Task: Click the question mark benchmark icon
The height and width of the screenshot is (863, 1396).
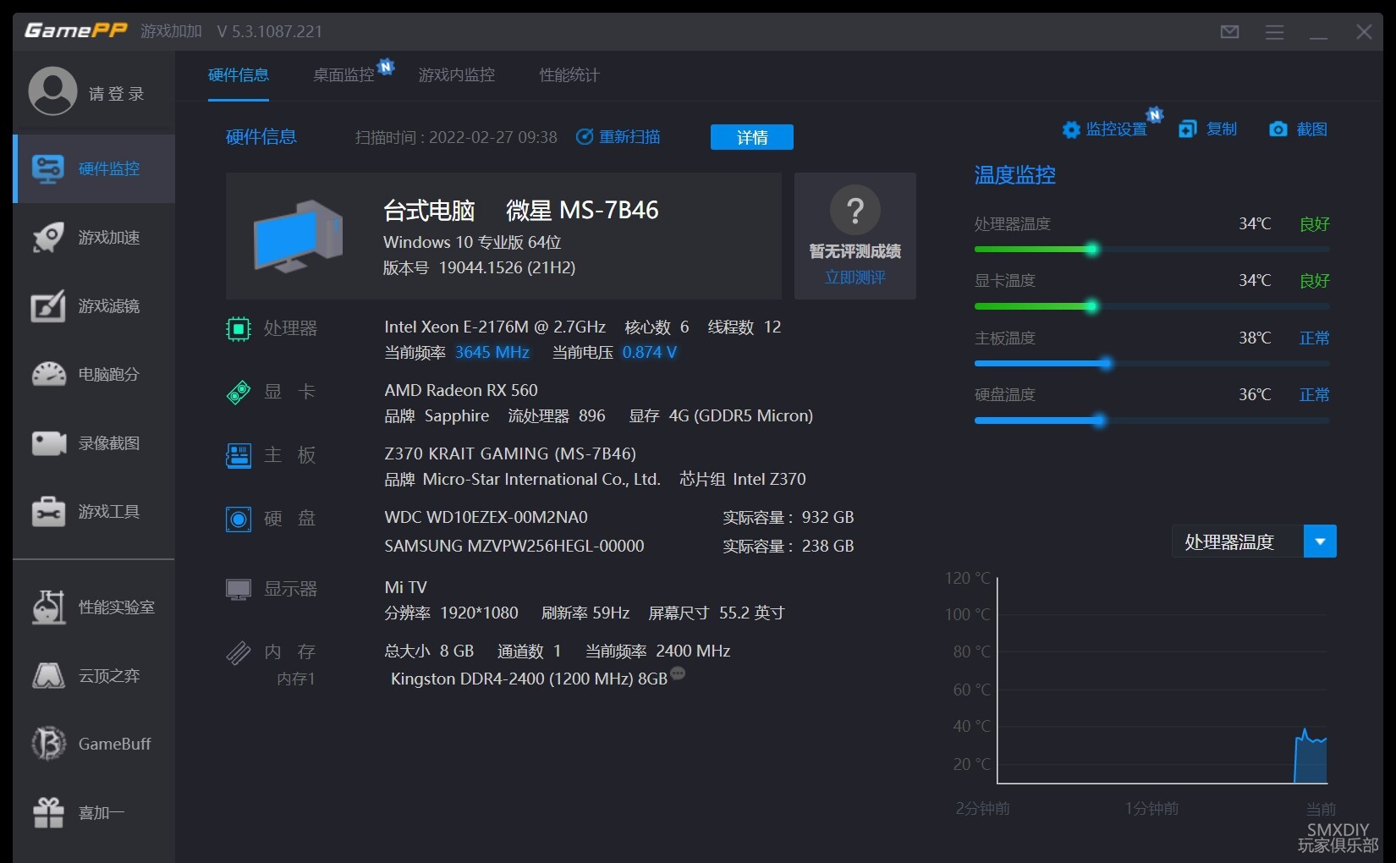Action: point(855,210)
